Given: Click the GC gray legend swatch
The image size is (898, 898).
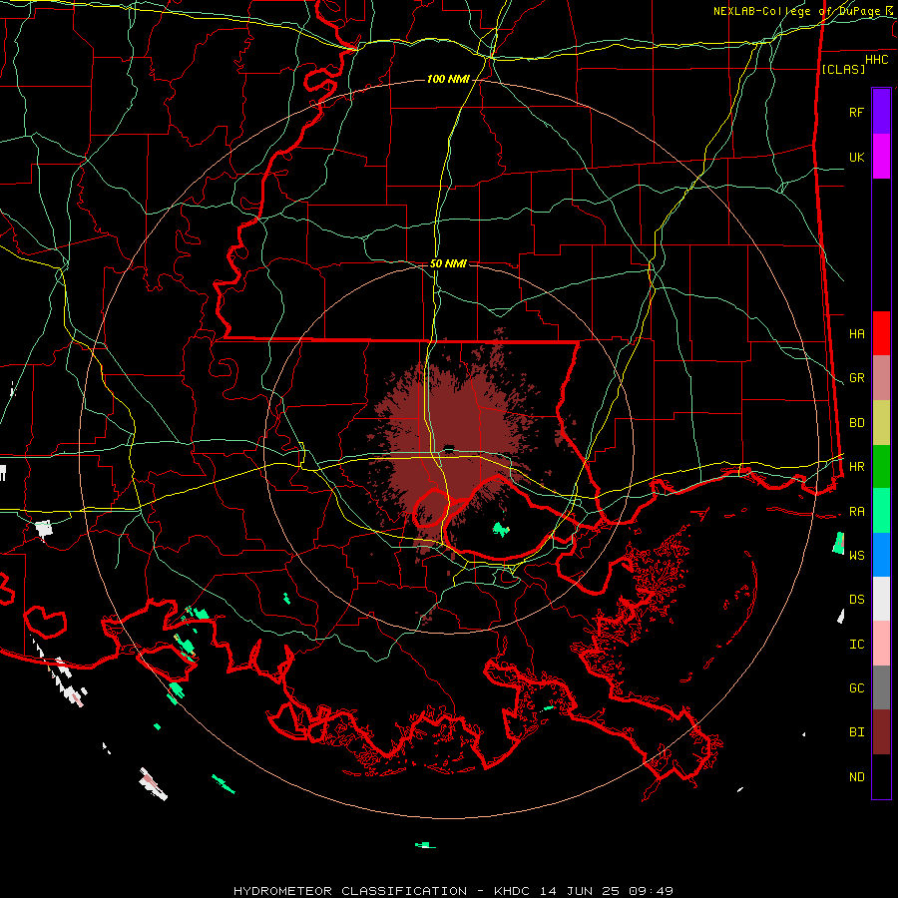Looking at the screenshot, I should pos(881,687).
